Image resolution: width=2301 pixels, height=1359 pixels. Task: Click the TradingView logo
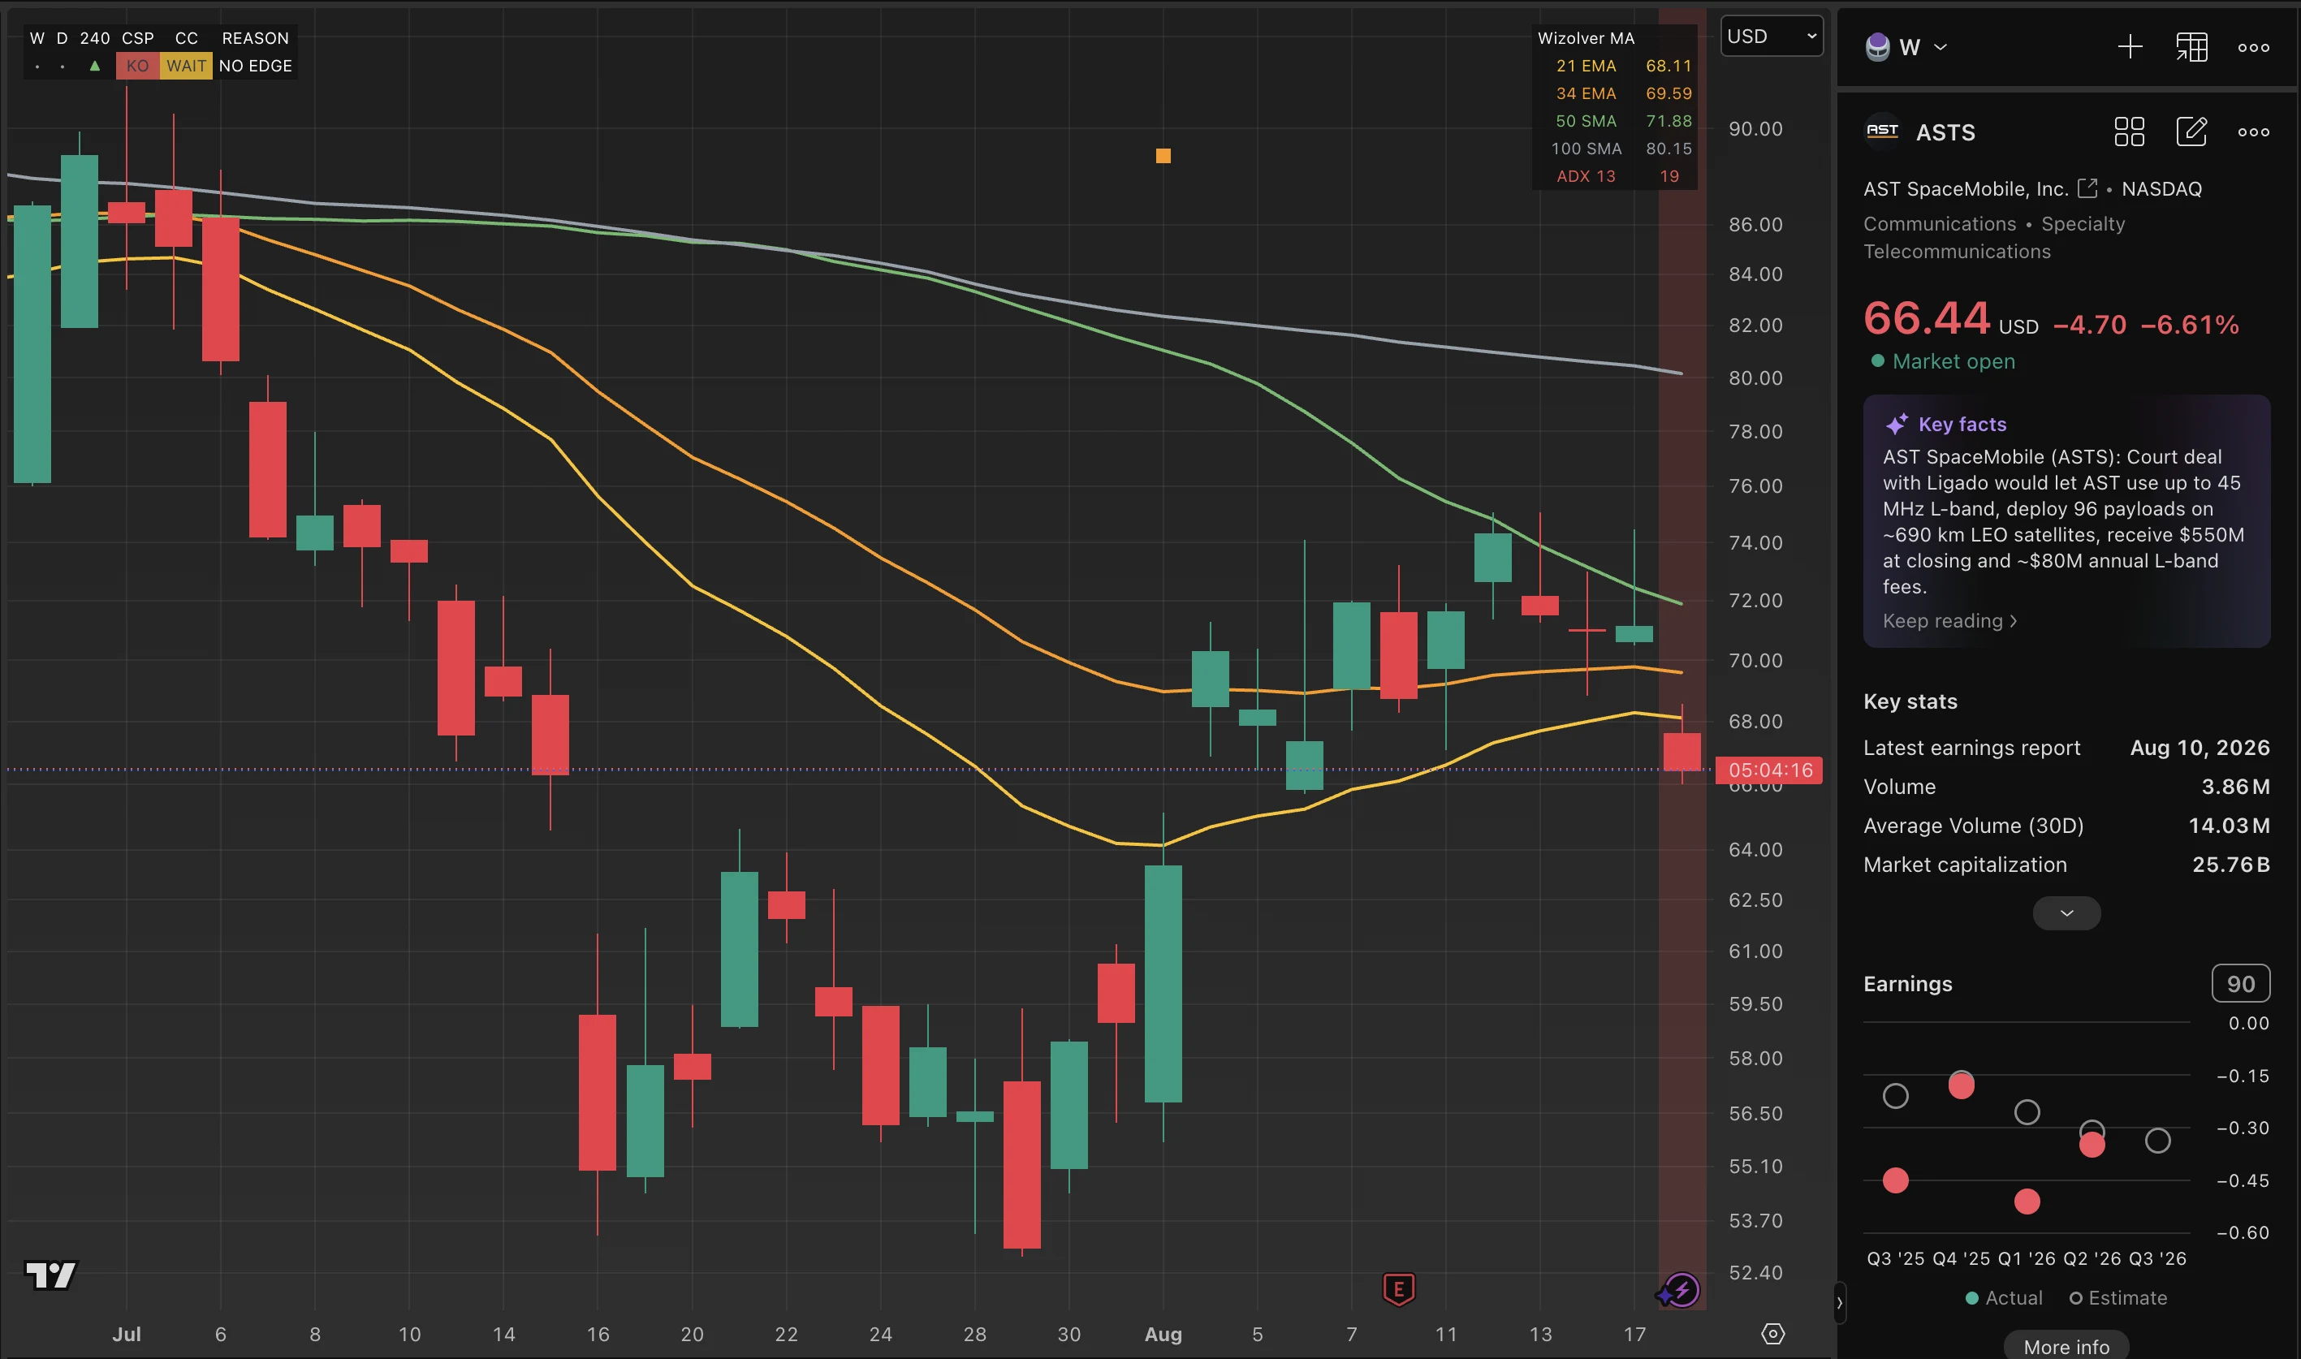tap(50, 1275)
